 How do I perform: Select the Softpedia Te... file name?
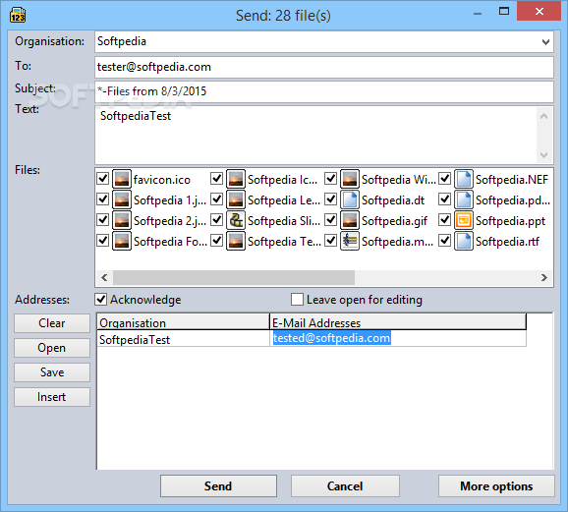pos(284,242)
